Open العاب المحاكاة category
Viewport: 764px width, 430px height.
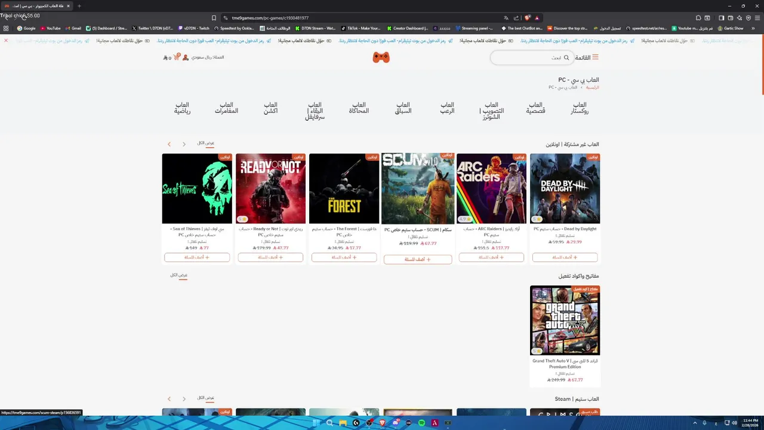[359, 108]
